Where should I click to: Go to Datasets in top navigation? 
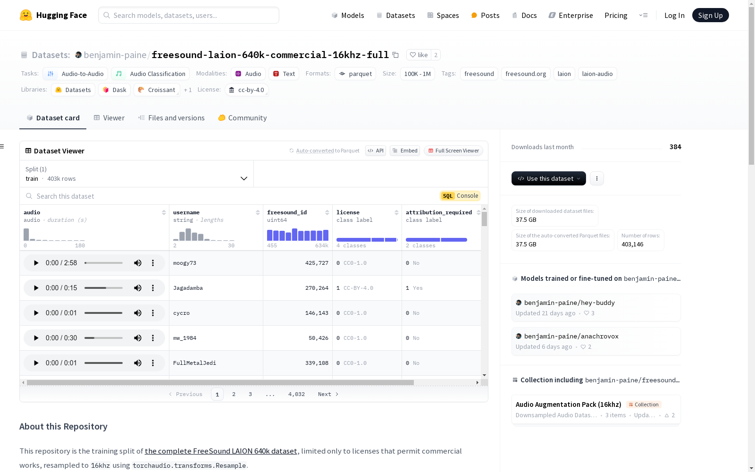tap(395, 15)
